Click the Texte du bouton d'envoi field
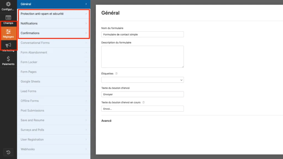Image resolution: width=283 pixels, height=159 pixels. 142,94
